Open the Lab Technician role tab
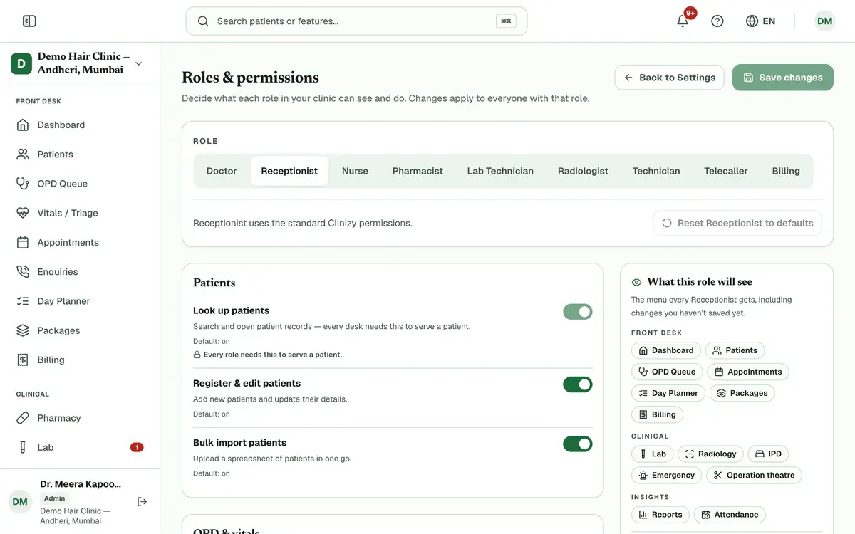The height and width of the screenshot is (534, 855). 500,171
